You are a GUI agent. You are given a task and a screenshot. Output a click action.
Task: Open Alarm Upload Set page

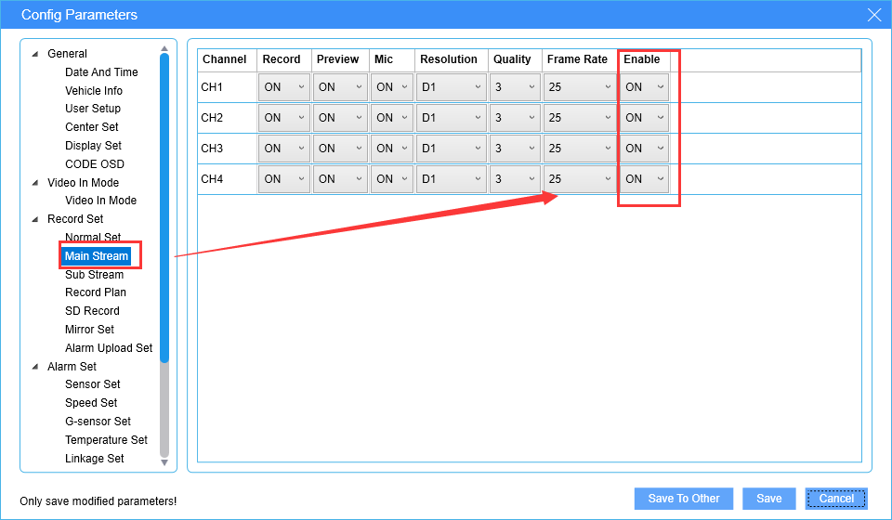pos(109,348)
